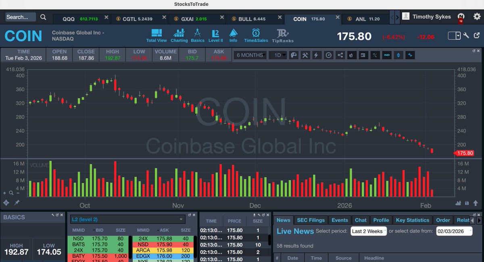The image size is (484, 262).
Task: Open the Key Statistics section
Action: click(x=413, y=220)
